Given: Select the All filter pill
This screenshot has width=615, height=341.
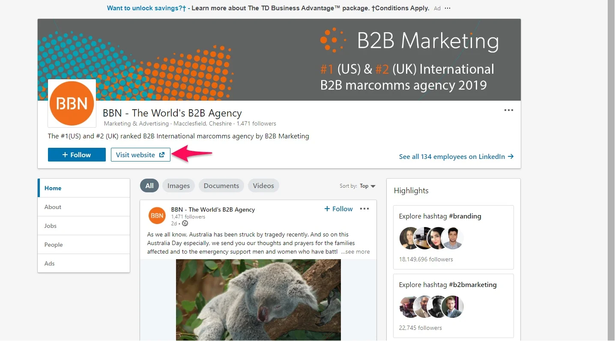Looking at the screenshot, I should 149,185.
